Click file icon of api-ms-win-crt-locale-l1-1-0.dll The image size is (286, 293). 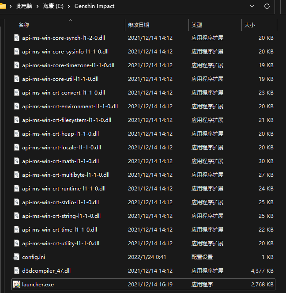pyautogui.click(x=17, y=147)
